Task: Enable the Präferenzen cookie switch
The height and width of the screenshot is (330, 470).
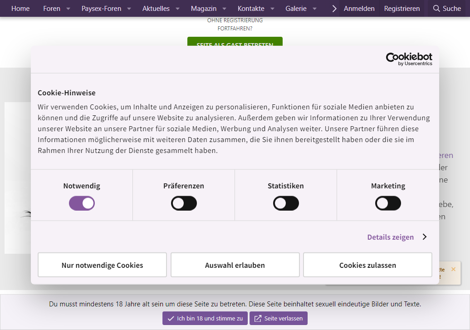Action: (184, 203)
